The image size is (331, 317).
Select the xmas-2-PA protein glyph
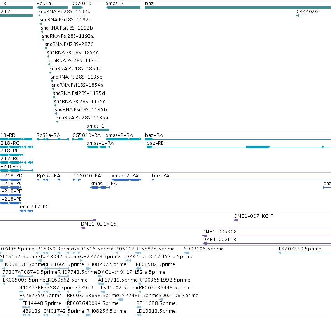[126, 180]
